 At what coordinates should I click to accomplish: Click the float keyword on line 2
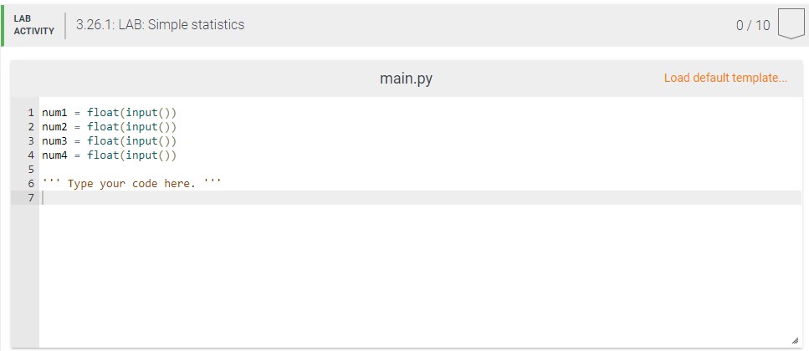[x=103, y=127]
